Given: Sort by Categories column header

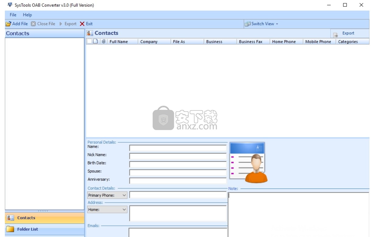Looking at the screenshot, I should (x=352, y=41).
